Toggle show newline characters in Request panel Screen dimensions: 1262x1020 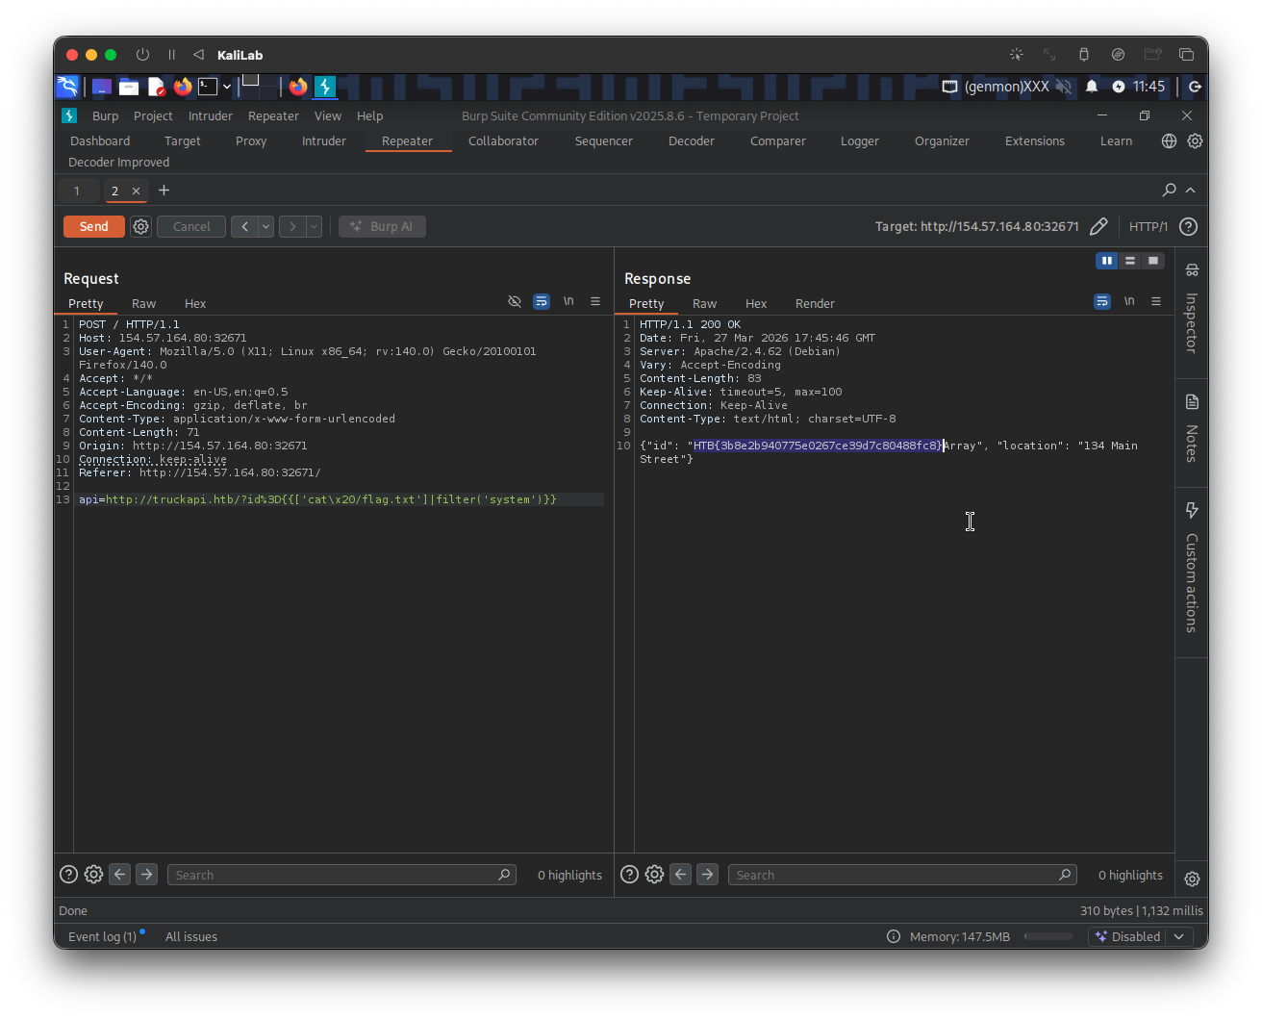568,302
